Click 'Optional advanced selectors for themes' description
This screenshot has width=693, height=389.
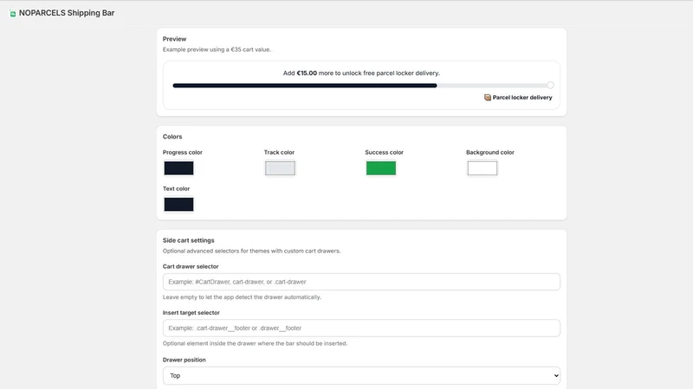pos(251,251)
